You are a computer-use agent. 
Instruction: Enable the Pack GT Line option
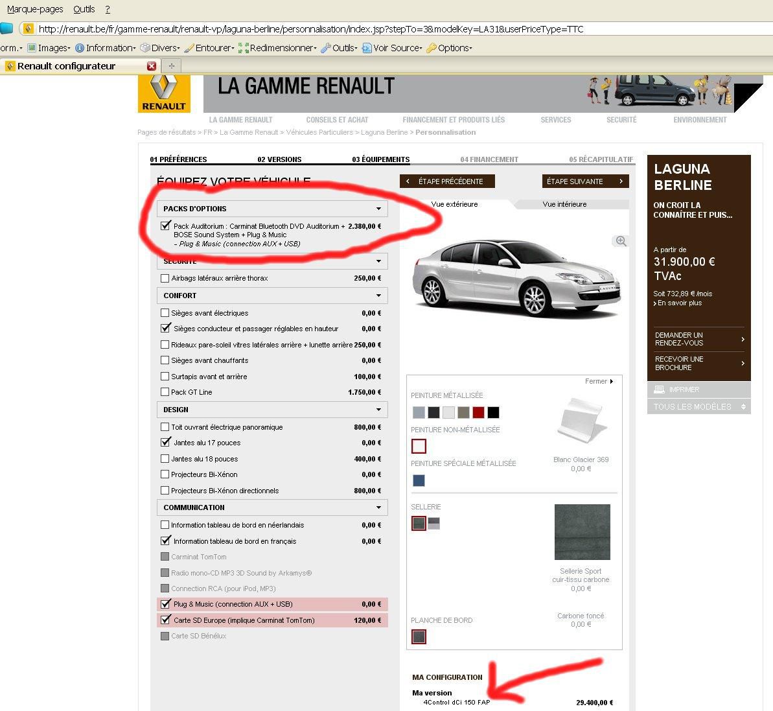pos(165,392)
